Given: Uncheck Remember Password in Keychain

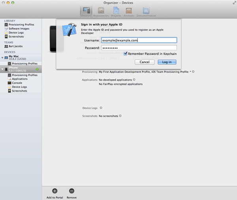Looking at the screenshot, I should click(126, 53).
